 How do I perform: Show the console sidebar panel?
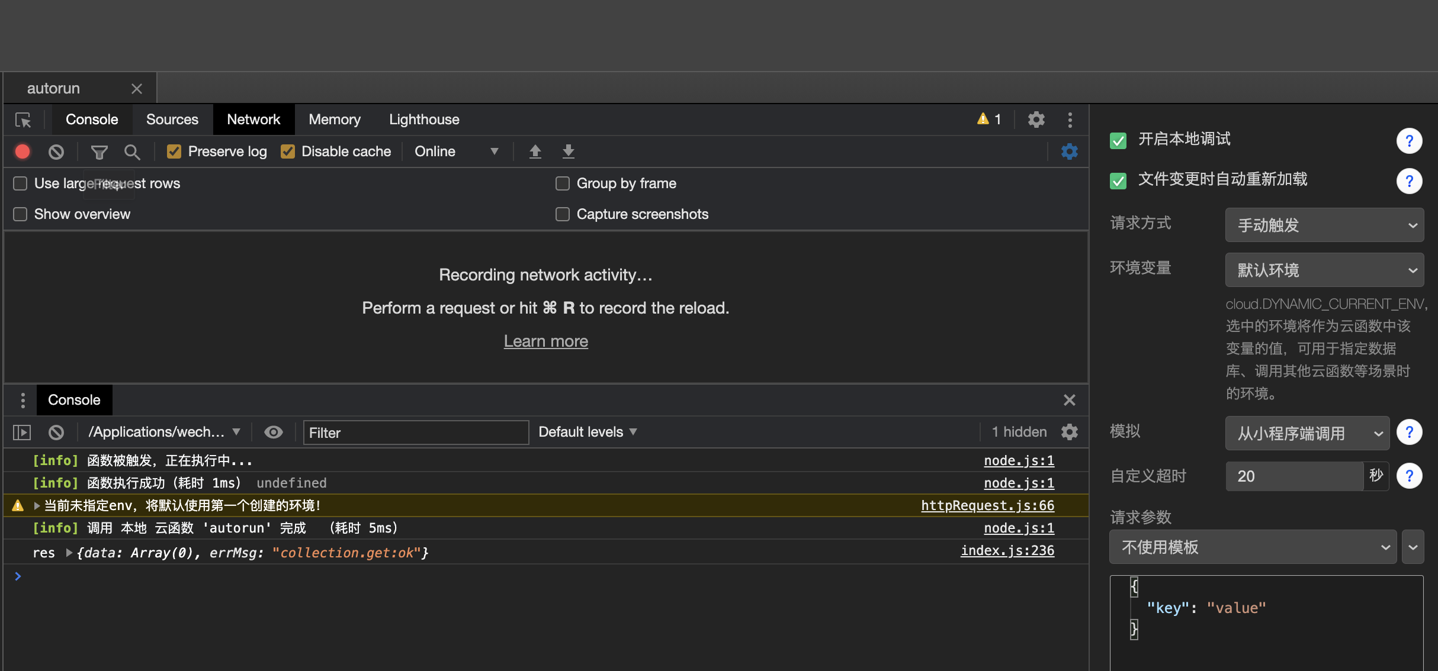[22, 433]
